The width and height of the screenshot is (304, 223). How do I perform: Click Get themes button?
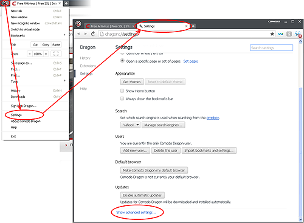pos(132,82)
